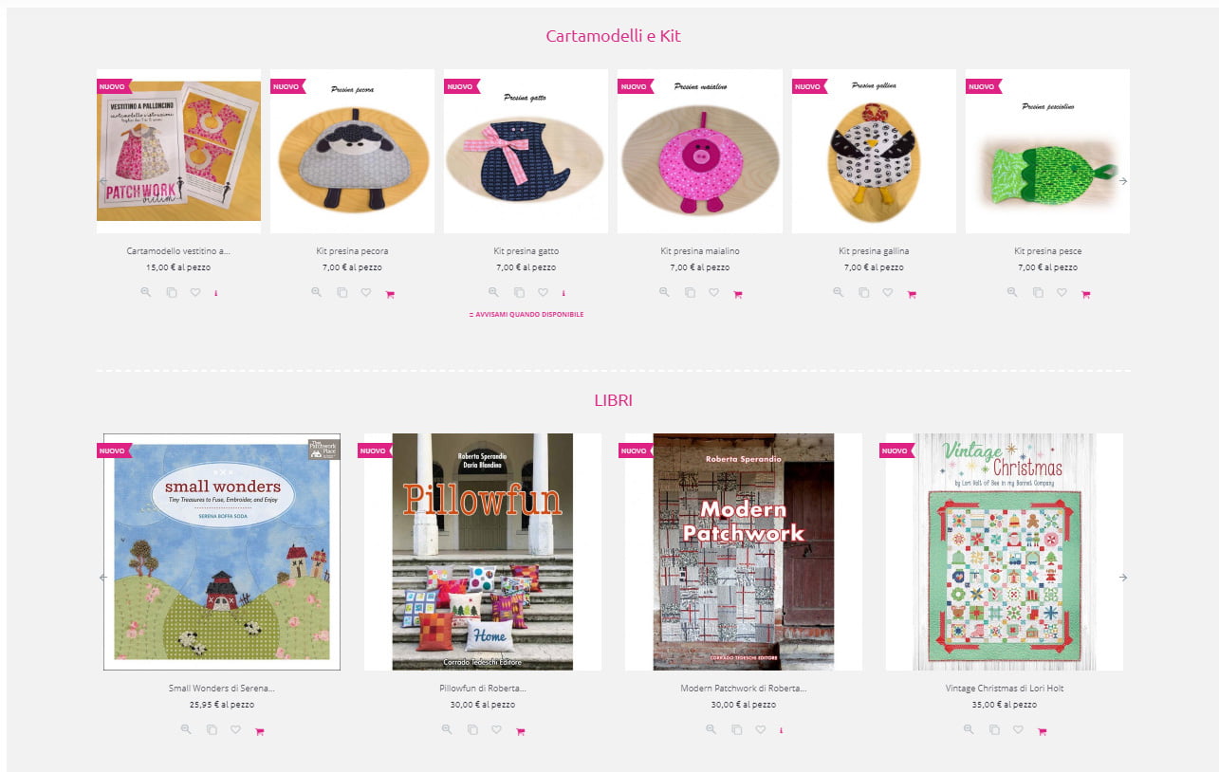The width and height of the screenshot is (1219, 772).
Task: Add Pillowfun book to wishlist heart
Action: 496,730
